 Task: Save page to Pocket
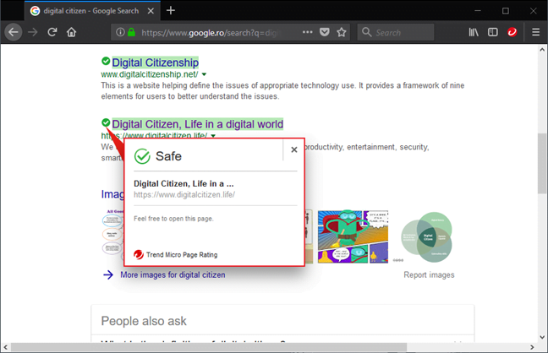(x=325, y=32)
